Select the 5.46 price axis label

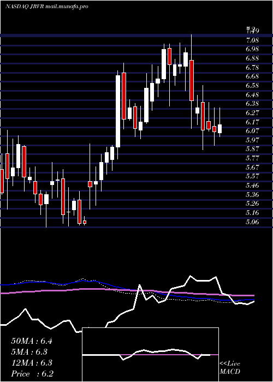(252, 186)
